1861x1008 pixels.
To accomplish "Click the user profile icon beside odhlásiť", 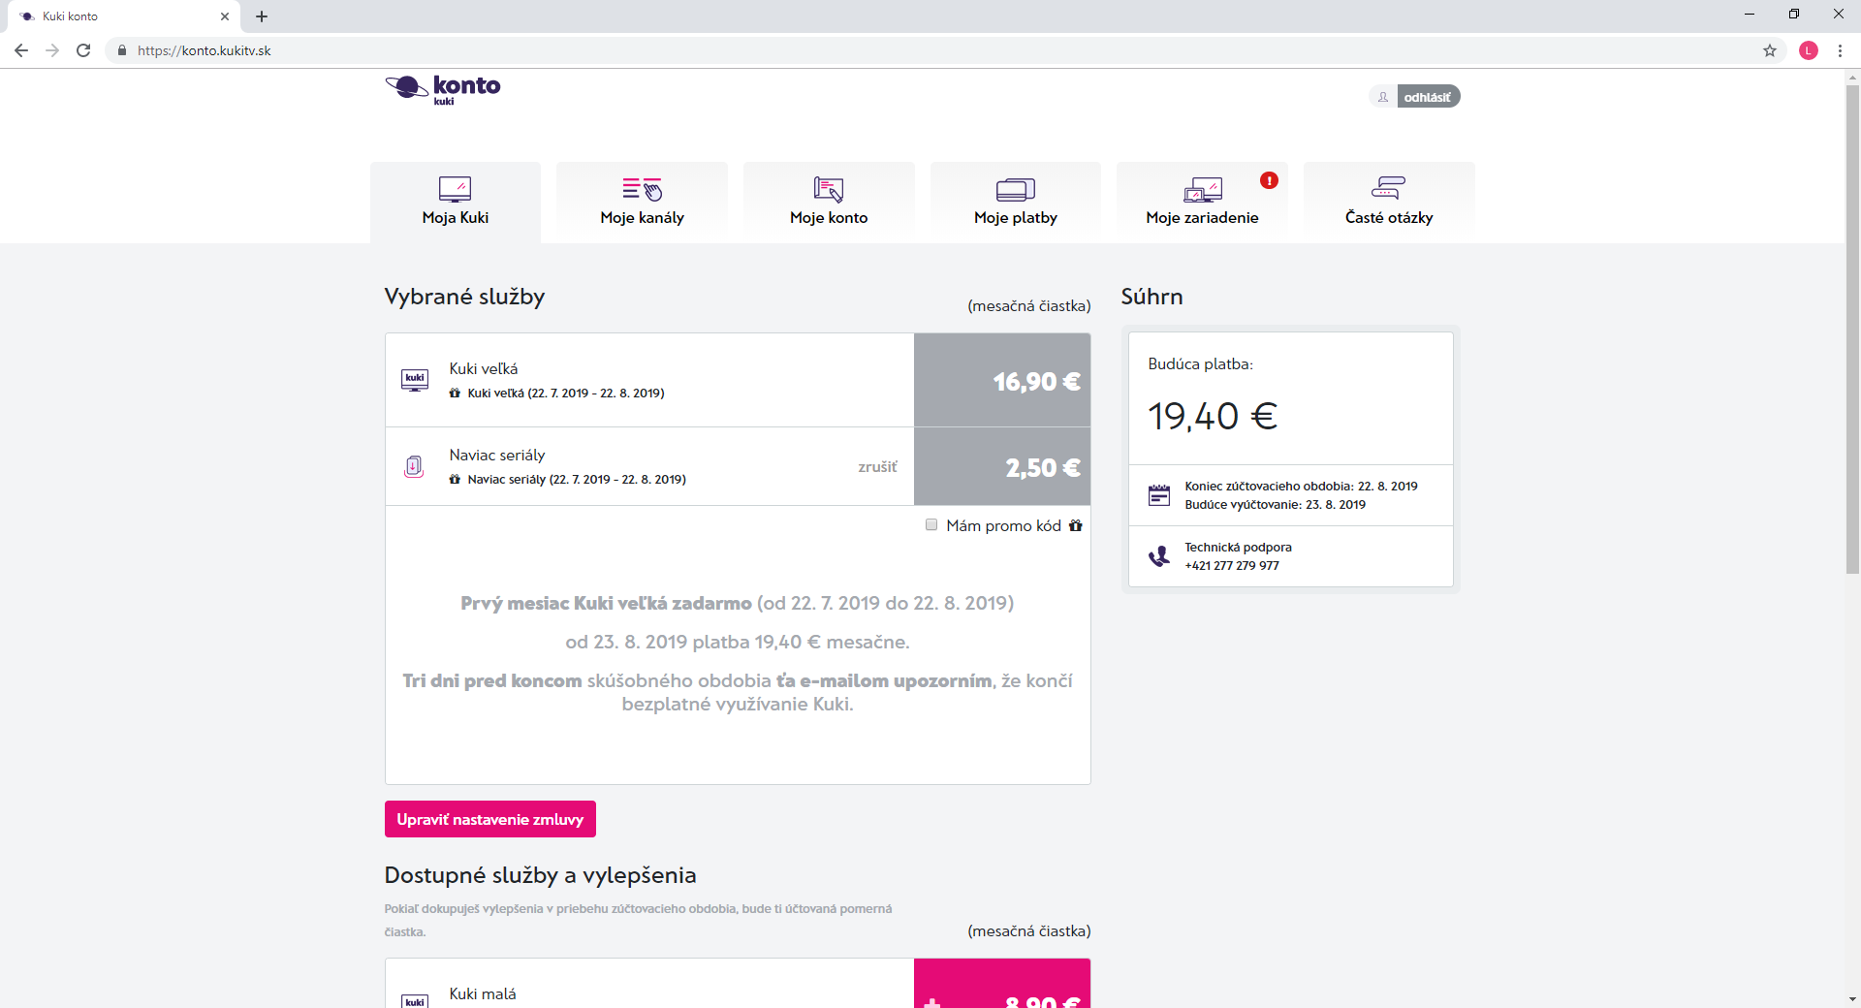I will tap(1383, 97).
